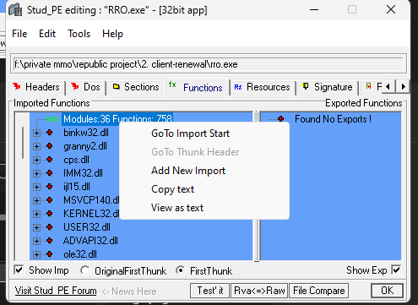
Task: Expand the binkw32.dll tree node
Action: tap(36, 133)
